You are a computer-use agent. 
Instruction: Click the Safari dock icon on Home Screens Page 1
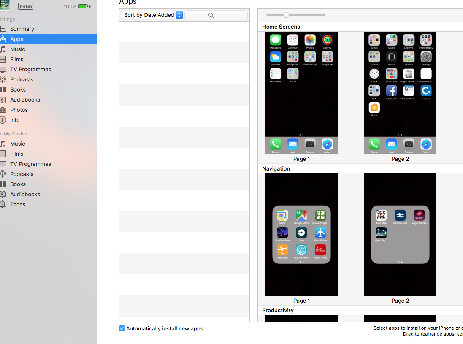point(327,144)
